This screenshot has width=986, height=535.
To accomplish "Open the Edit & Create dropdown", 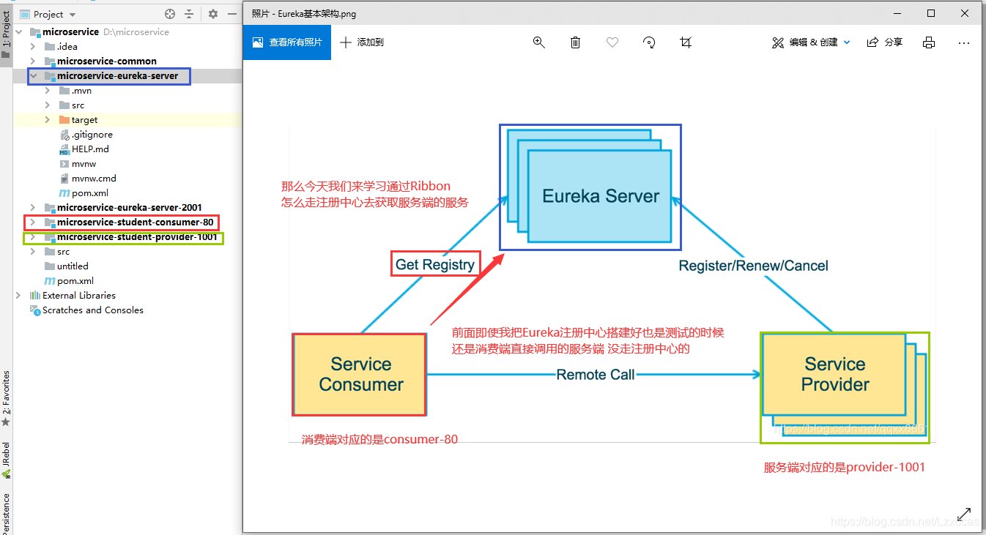I will 811,42.
